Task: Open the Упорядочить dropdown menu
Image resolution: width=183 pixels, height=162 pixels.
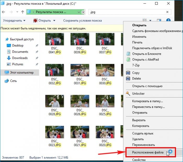Action: [x=14, y=21]
